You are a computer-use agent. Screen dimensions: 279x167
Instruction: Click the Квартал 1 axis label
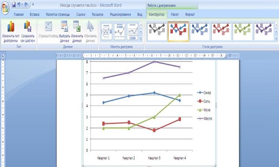(103, 158)
